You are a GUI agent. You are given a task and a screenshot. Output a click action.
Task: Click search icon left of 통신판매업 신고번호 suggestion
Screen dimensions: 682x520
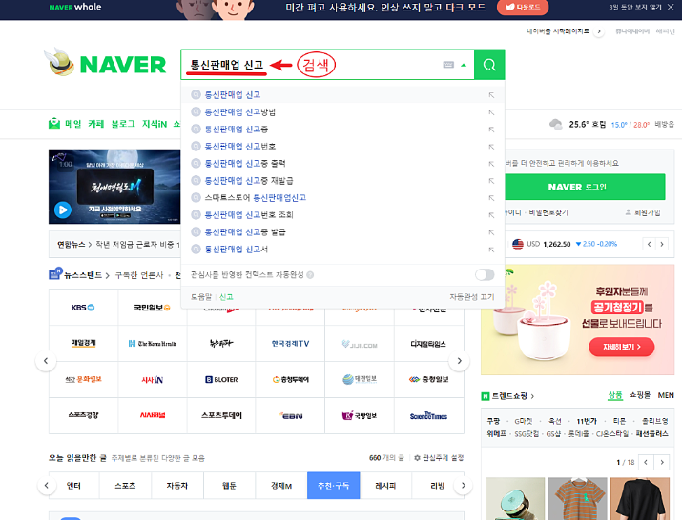coord(196,146)
